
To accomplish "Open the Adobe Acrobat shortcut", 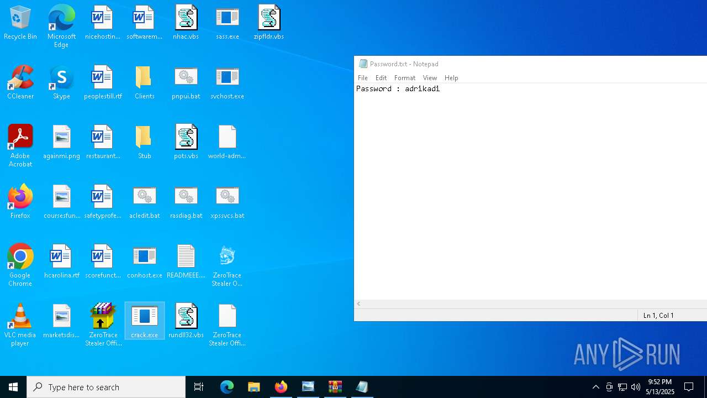I will tap(20, 146).
